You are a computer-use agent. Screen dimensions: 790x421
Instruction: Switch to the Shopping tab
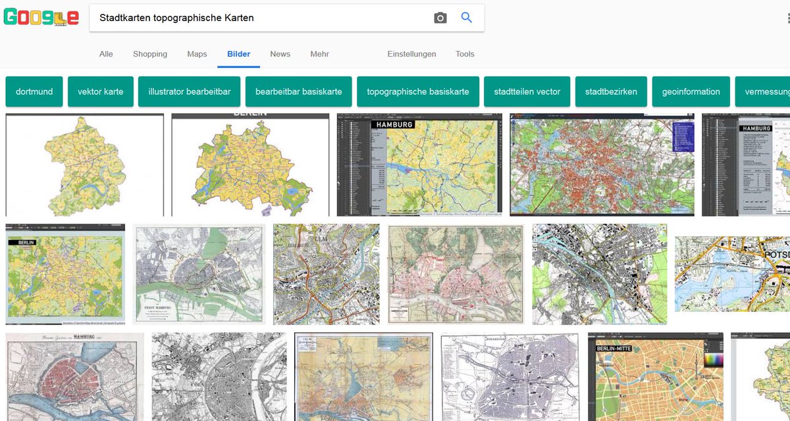(150, 54)
